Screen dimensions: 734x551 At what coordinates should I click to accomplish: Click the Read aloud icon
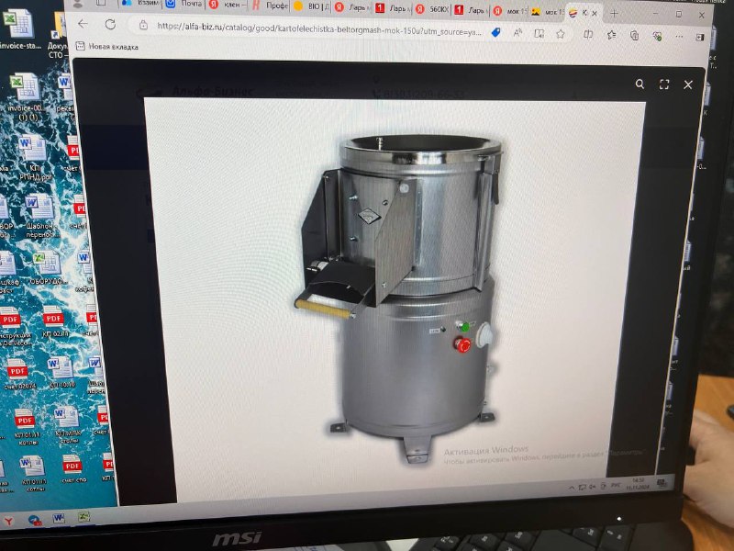pyautogui.click(x=517, y=33)
